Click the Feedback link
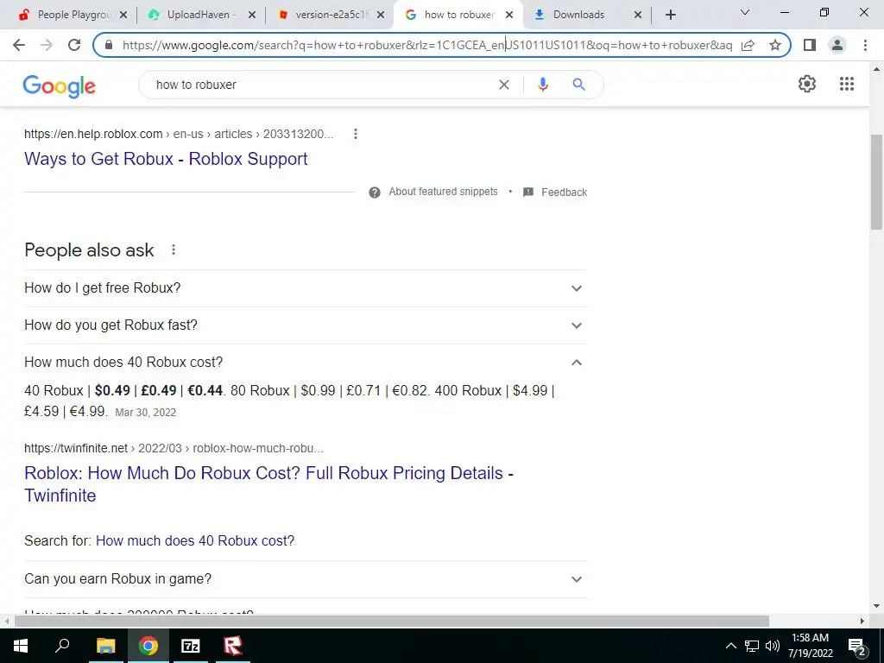 pyautogui.click(x=565, y=193)
